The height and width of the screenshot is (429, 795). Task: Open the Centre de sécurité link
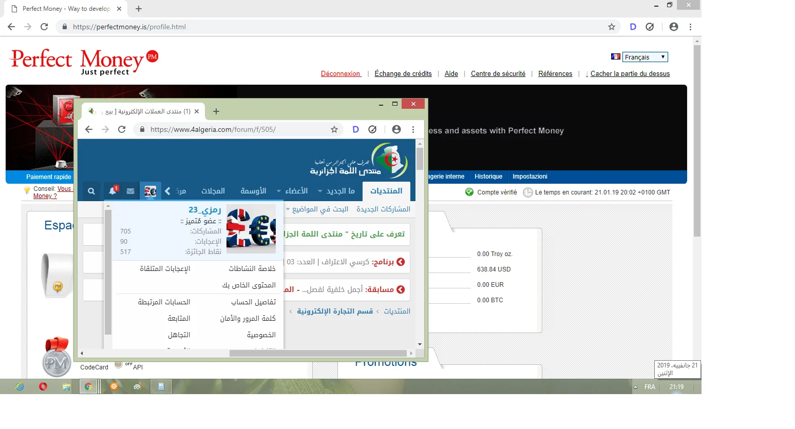pyautogui.click(x=498, y=74)
